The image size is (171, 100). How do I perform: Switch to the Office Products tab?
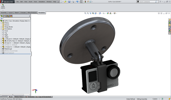click(32, 13)
